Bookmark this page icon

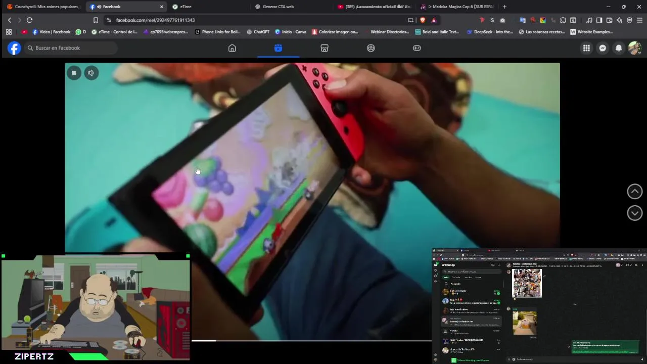click(x=96, y=20)
